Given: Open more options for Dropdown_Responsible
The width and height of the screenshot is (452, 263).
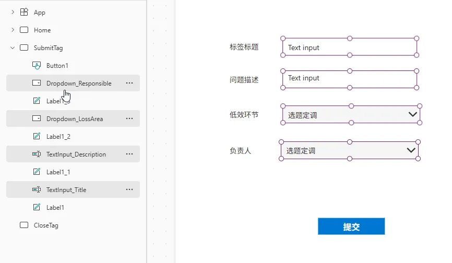Looking at the screenshot, I should pyautogui.click(x=129, y=83).
